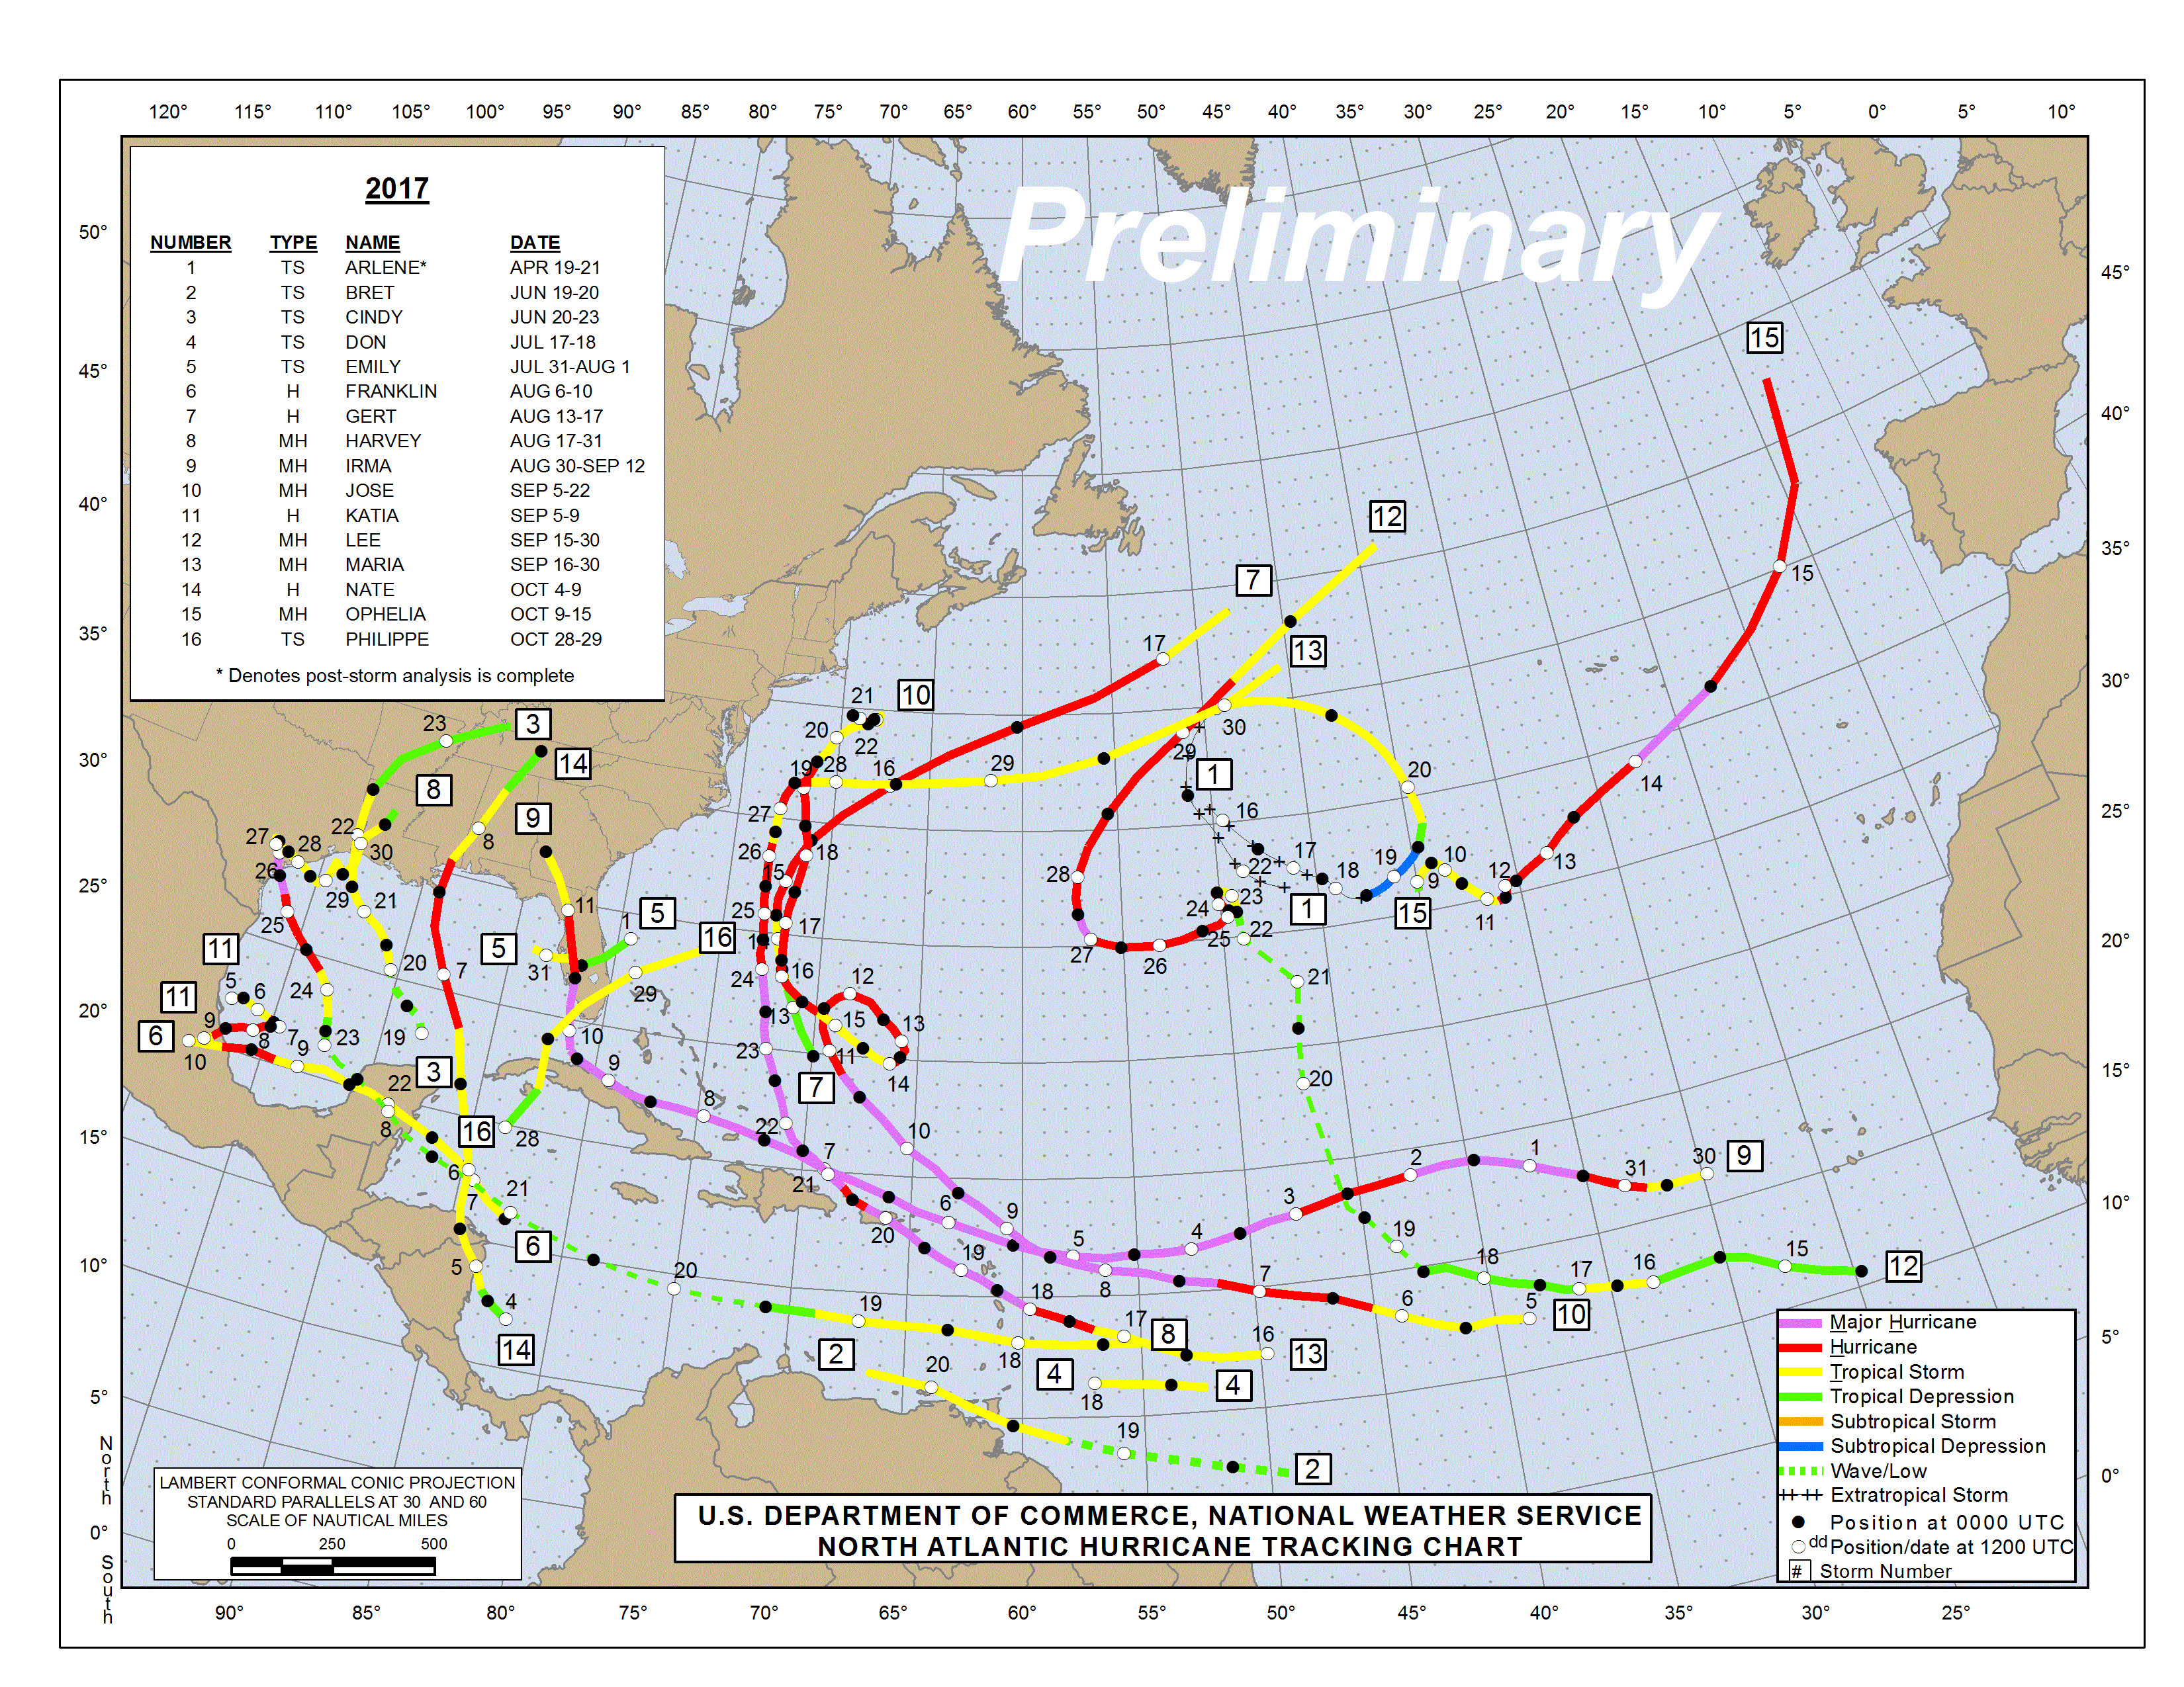Click the orange Subtropical Storm legend line
The image size is (2184, 1687).
(x=1801, y=1421)
